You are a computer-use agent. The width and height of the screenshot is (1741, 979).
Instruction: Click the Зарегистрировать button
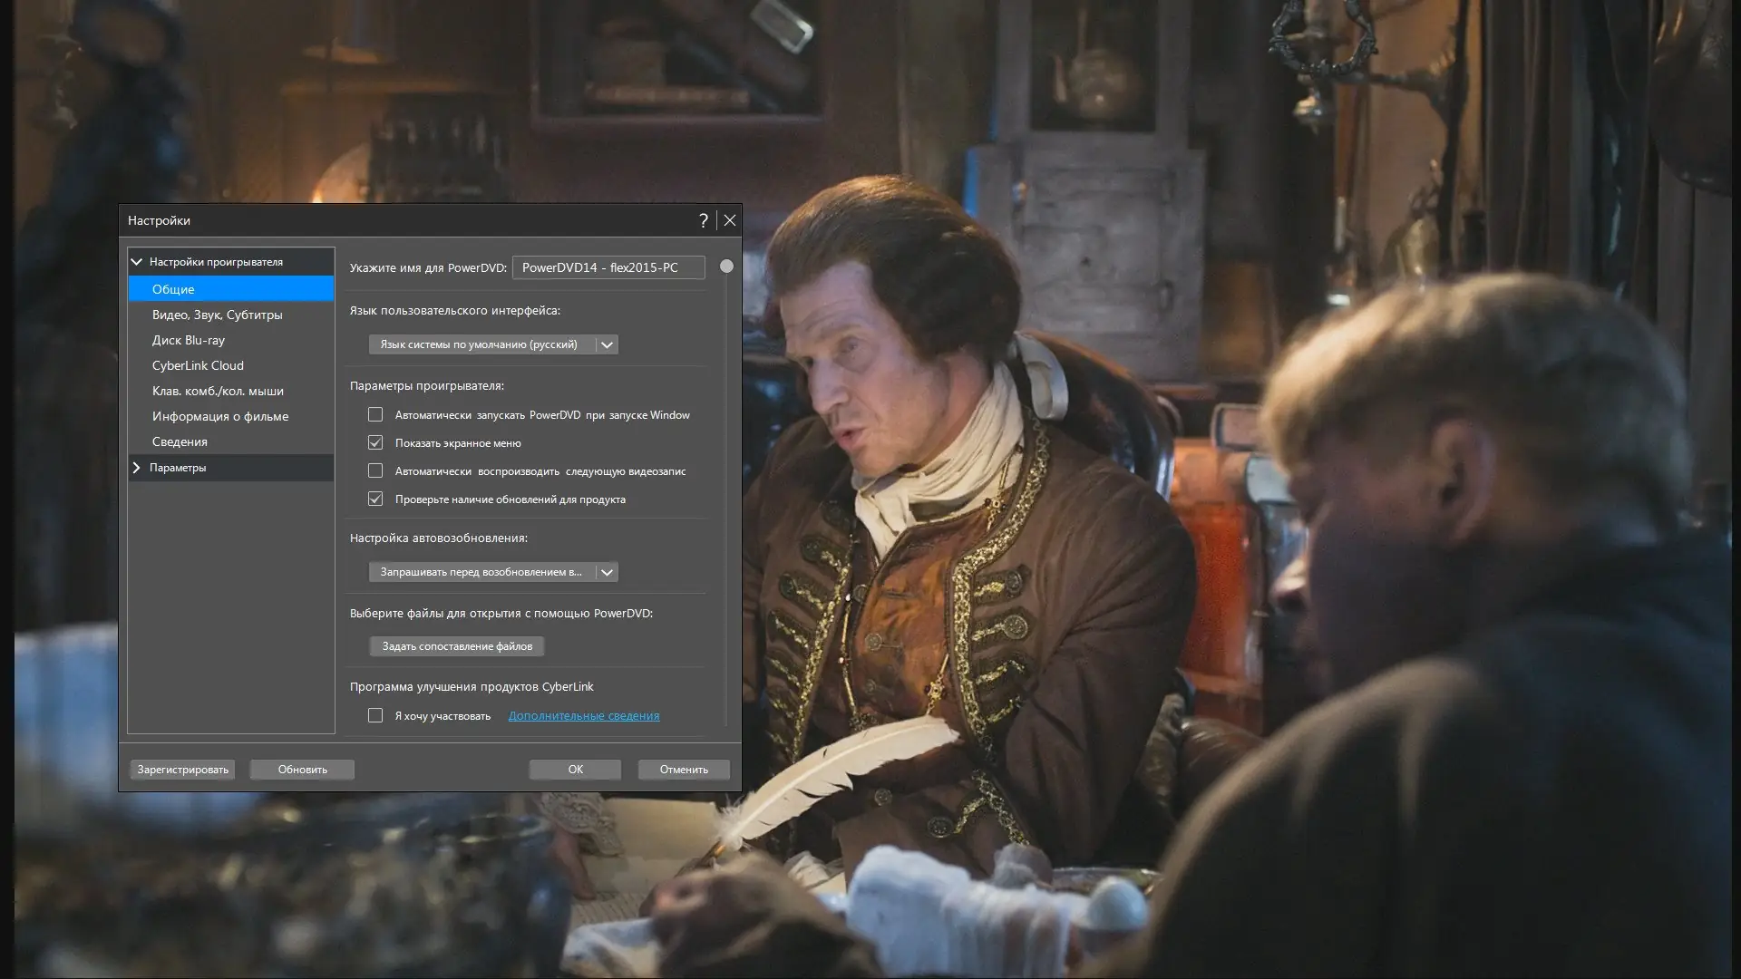click(182, 770)
